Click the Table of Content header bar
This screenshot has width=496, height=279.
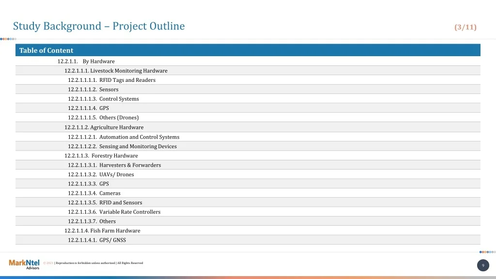coord(248,50)
